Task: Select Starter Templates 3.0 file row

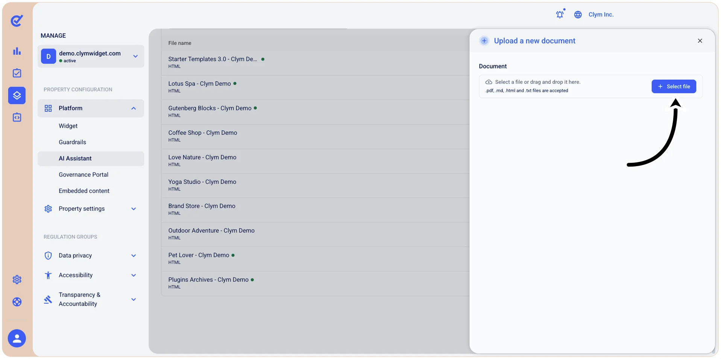Action: (x=315, y=62)
